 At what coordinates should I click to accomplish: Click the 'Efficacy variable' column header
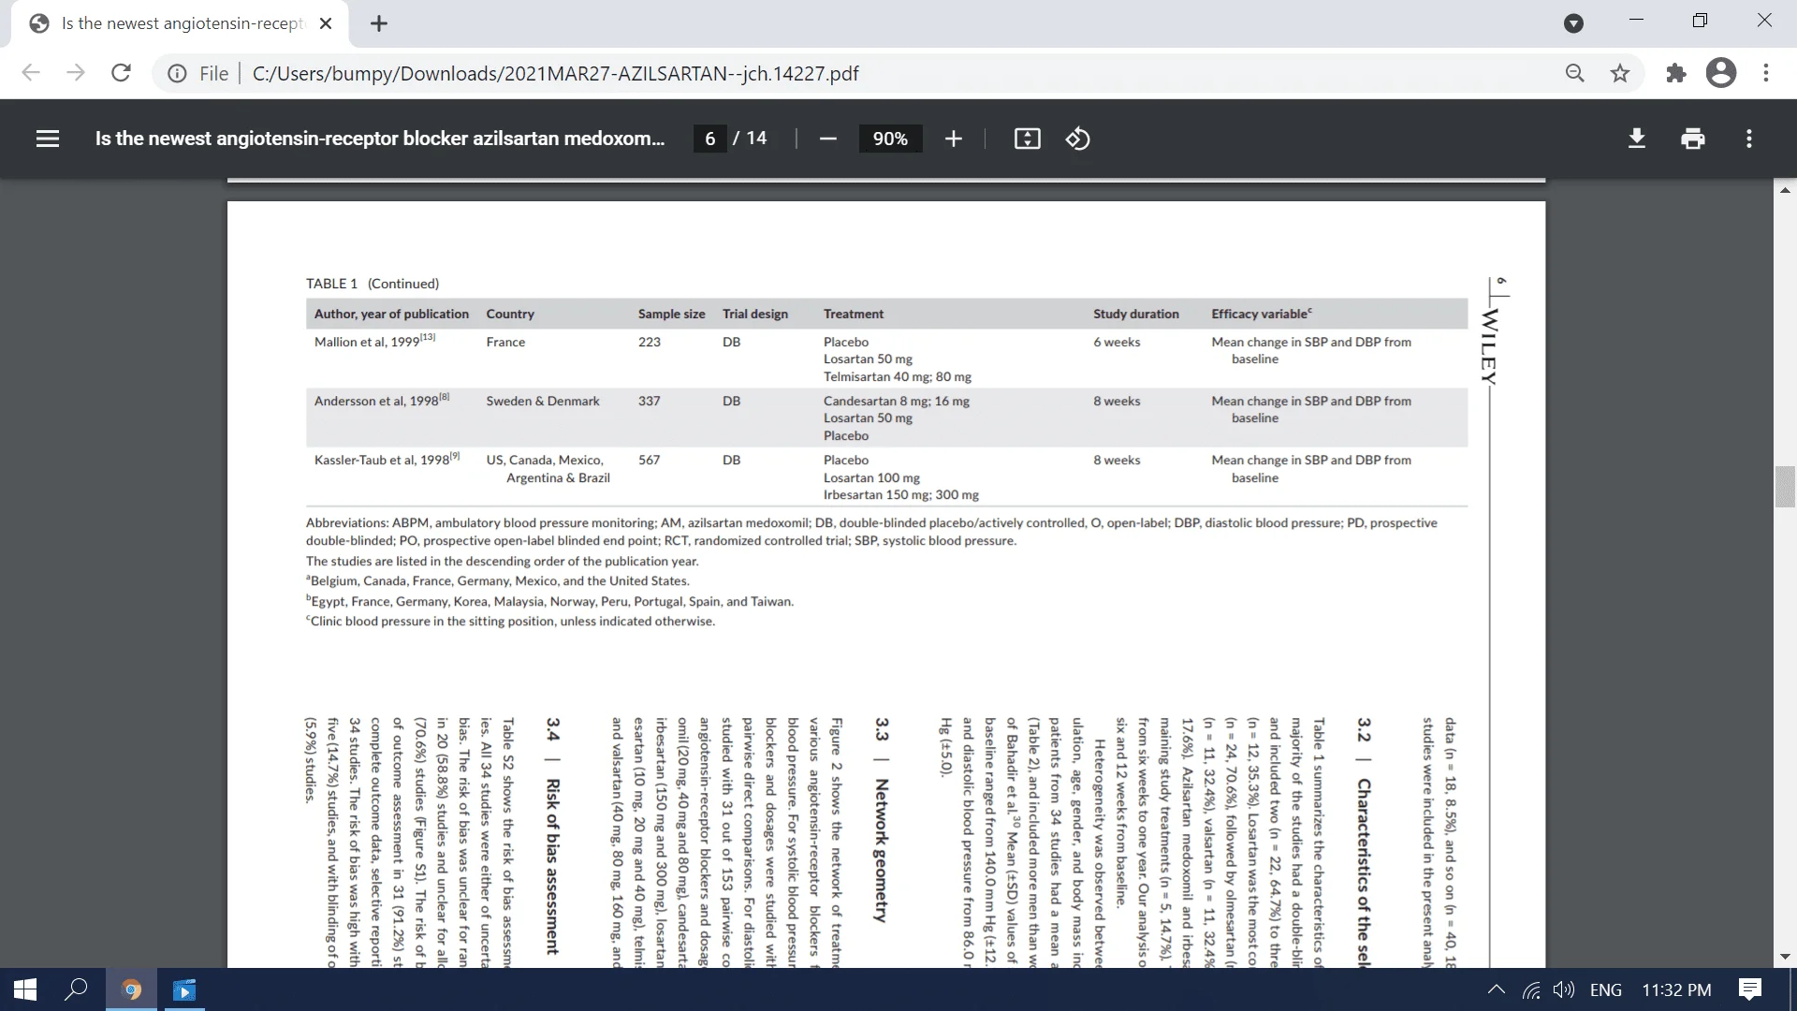pyautogui.click(x=1262, y=314)
